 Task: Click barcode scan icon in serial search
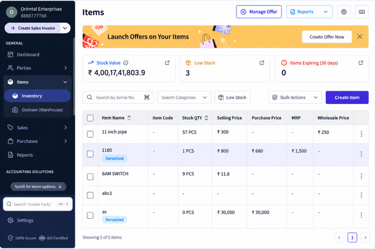pos(146,97)
